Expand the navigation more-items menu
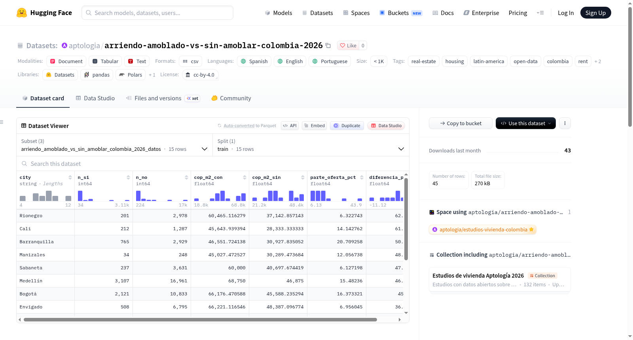Image resolution: width=633 pixels, height=340 pixels. tap(540, 13)
